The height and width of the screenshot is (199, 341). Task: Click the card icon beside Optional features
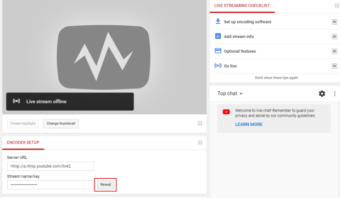[218, 51]
